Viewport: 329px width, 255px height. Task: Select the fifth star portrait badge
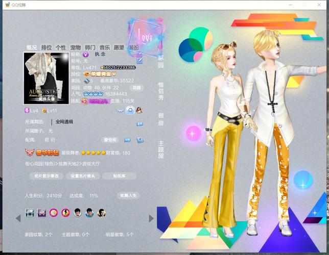coord(78,213)
